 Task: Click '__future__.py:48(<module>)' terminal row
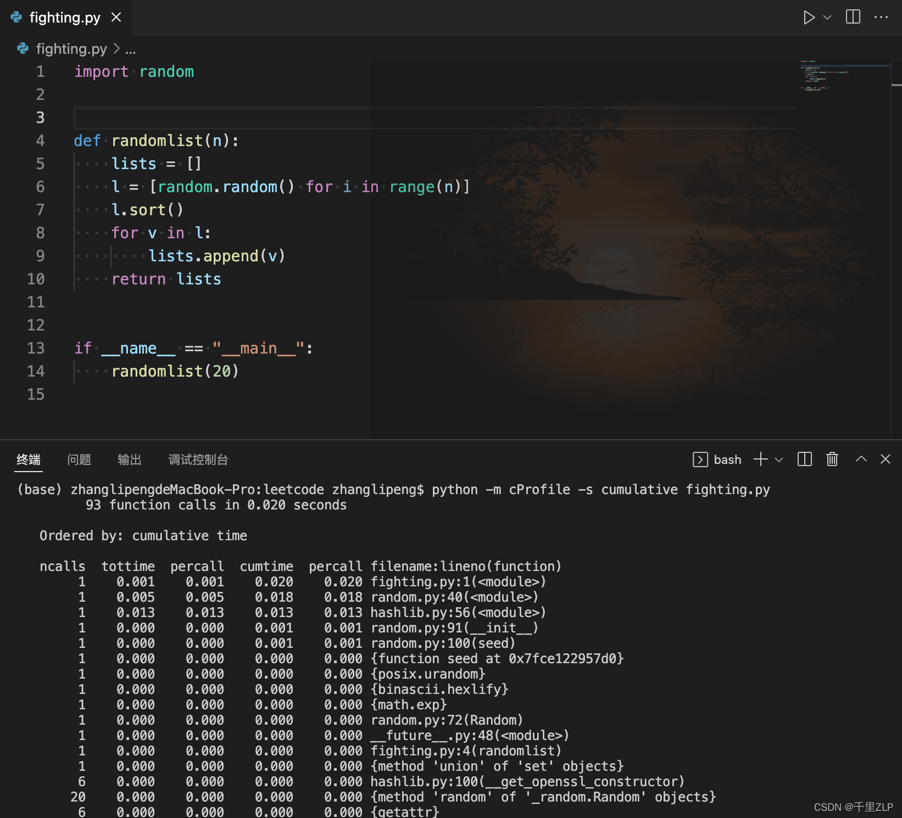(470, 735)
